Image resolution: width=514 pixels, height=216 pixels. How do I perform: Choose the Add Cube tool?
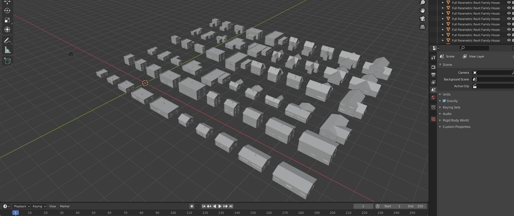click(x=7, y=61)
